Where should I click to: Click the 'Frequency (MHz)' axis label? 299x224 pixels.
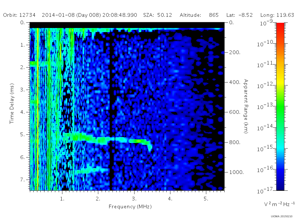click(130, 206)
